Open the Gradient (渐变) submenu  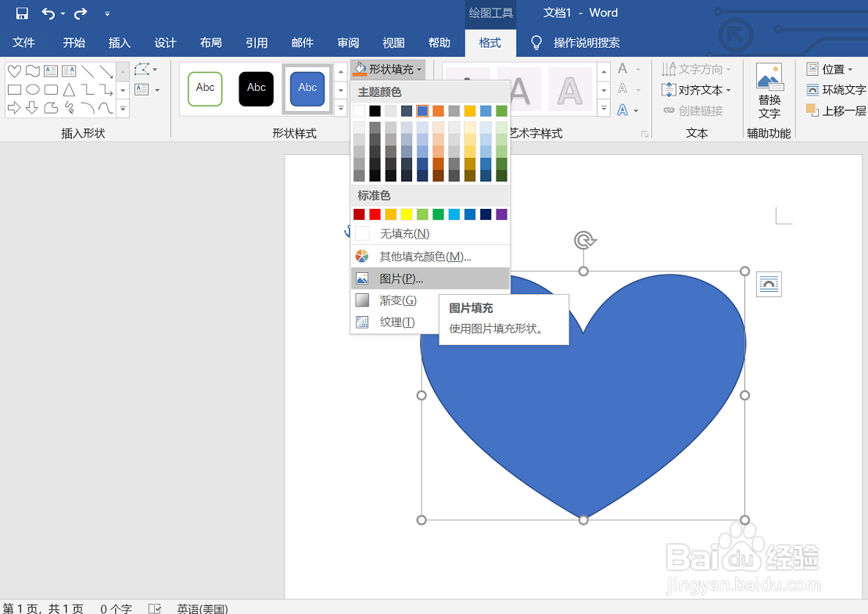point(395,300)
